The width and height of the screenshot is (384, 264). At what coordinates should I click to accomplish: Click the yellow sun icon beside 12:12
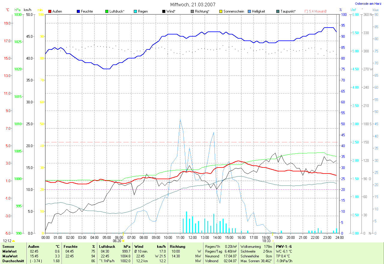pyautogui.click(x=13, y=241)
